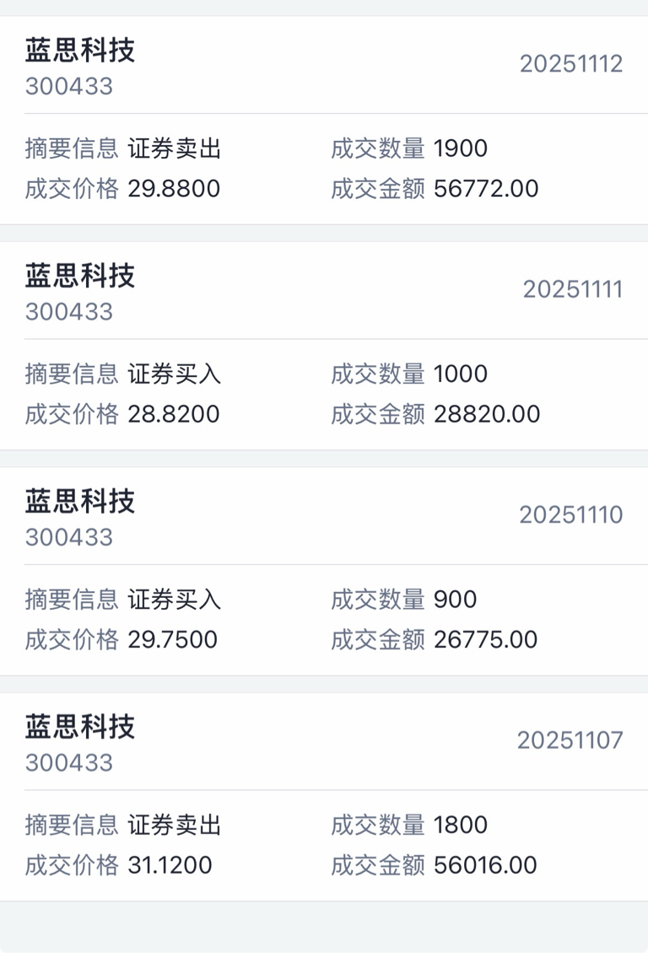
Task: Click the trade price 29.8800
Action: tap(174, 188)
